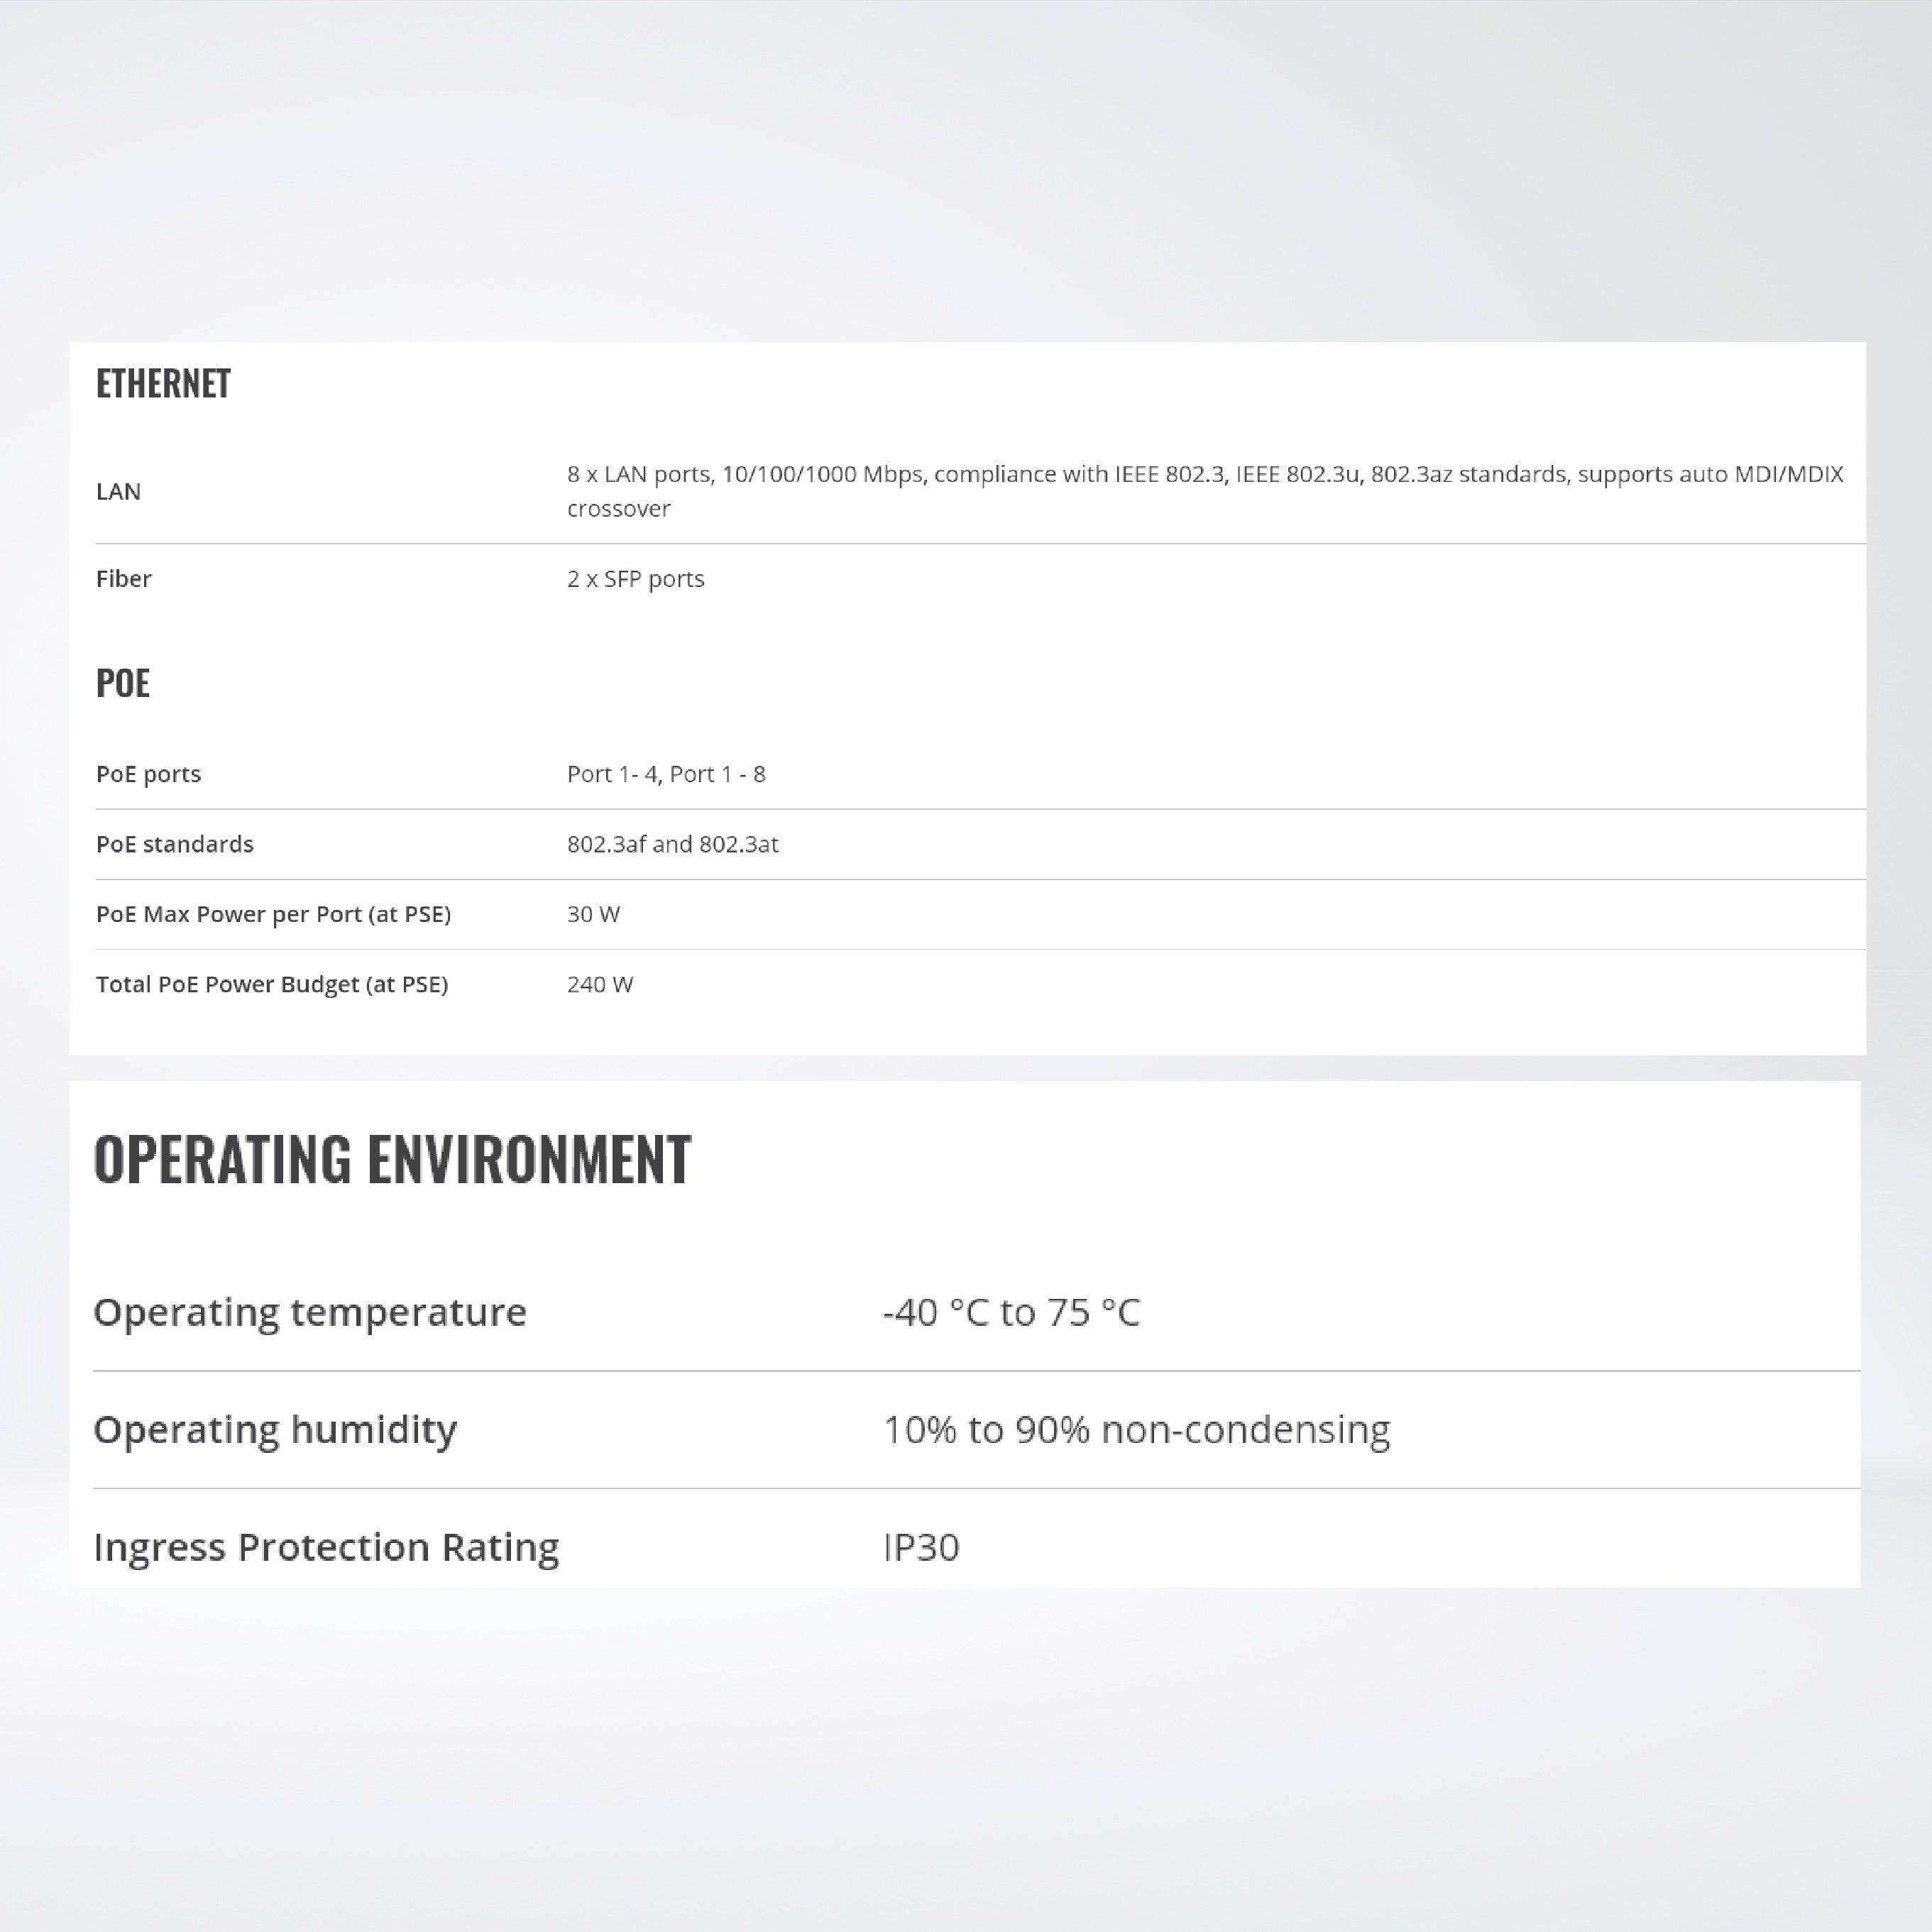Screen dimensions: 1932x1932
Task: Click the "-40 °C to 75 °C" value
Action: [1011, 1312]
